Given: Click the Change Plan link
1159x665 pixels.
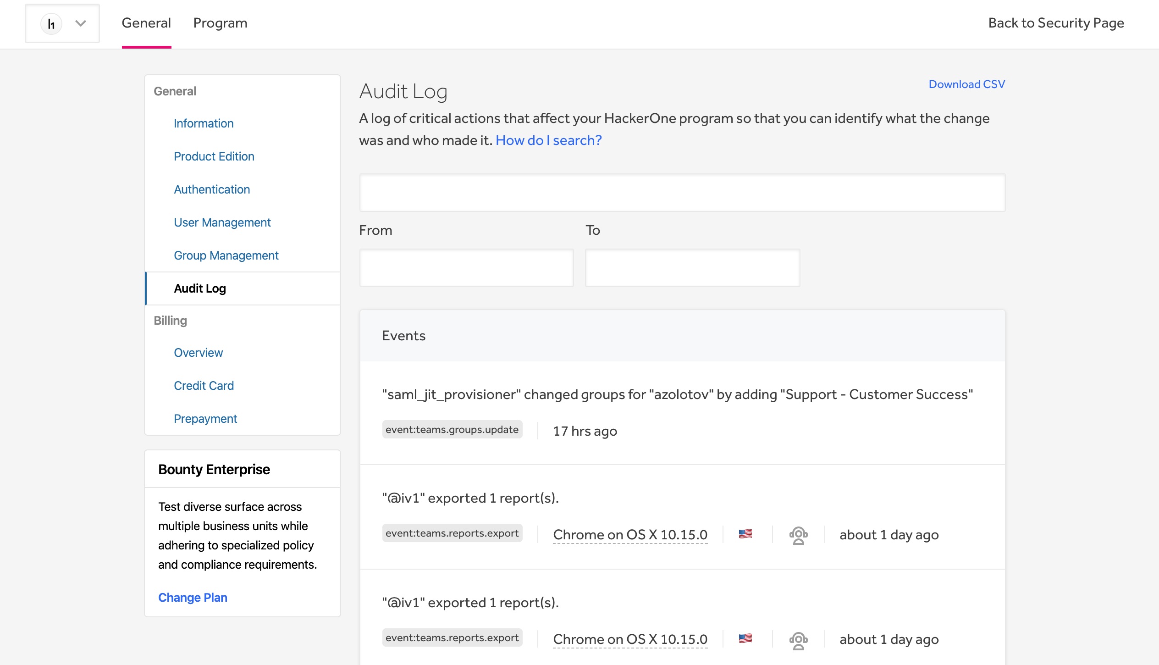Looking at the screenshot, I should [193, 598].
